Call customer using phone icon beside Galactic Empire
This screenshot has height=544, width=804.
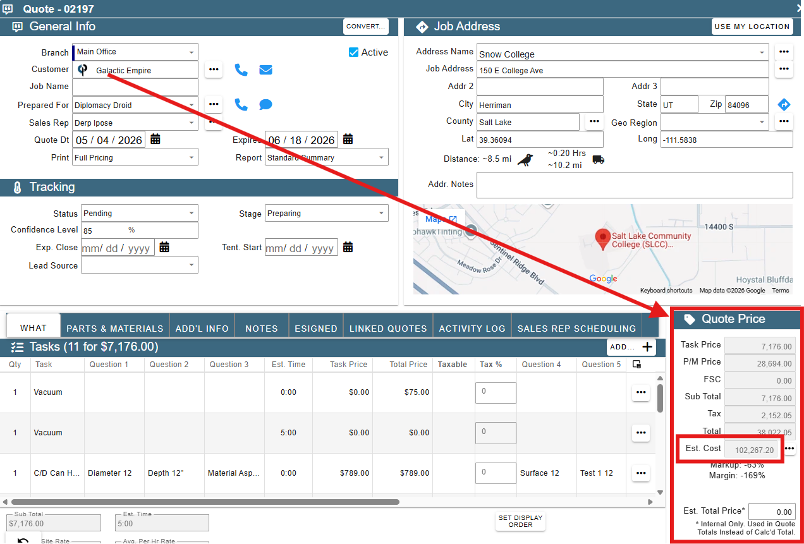241,70
